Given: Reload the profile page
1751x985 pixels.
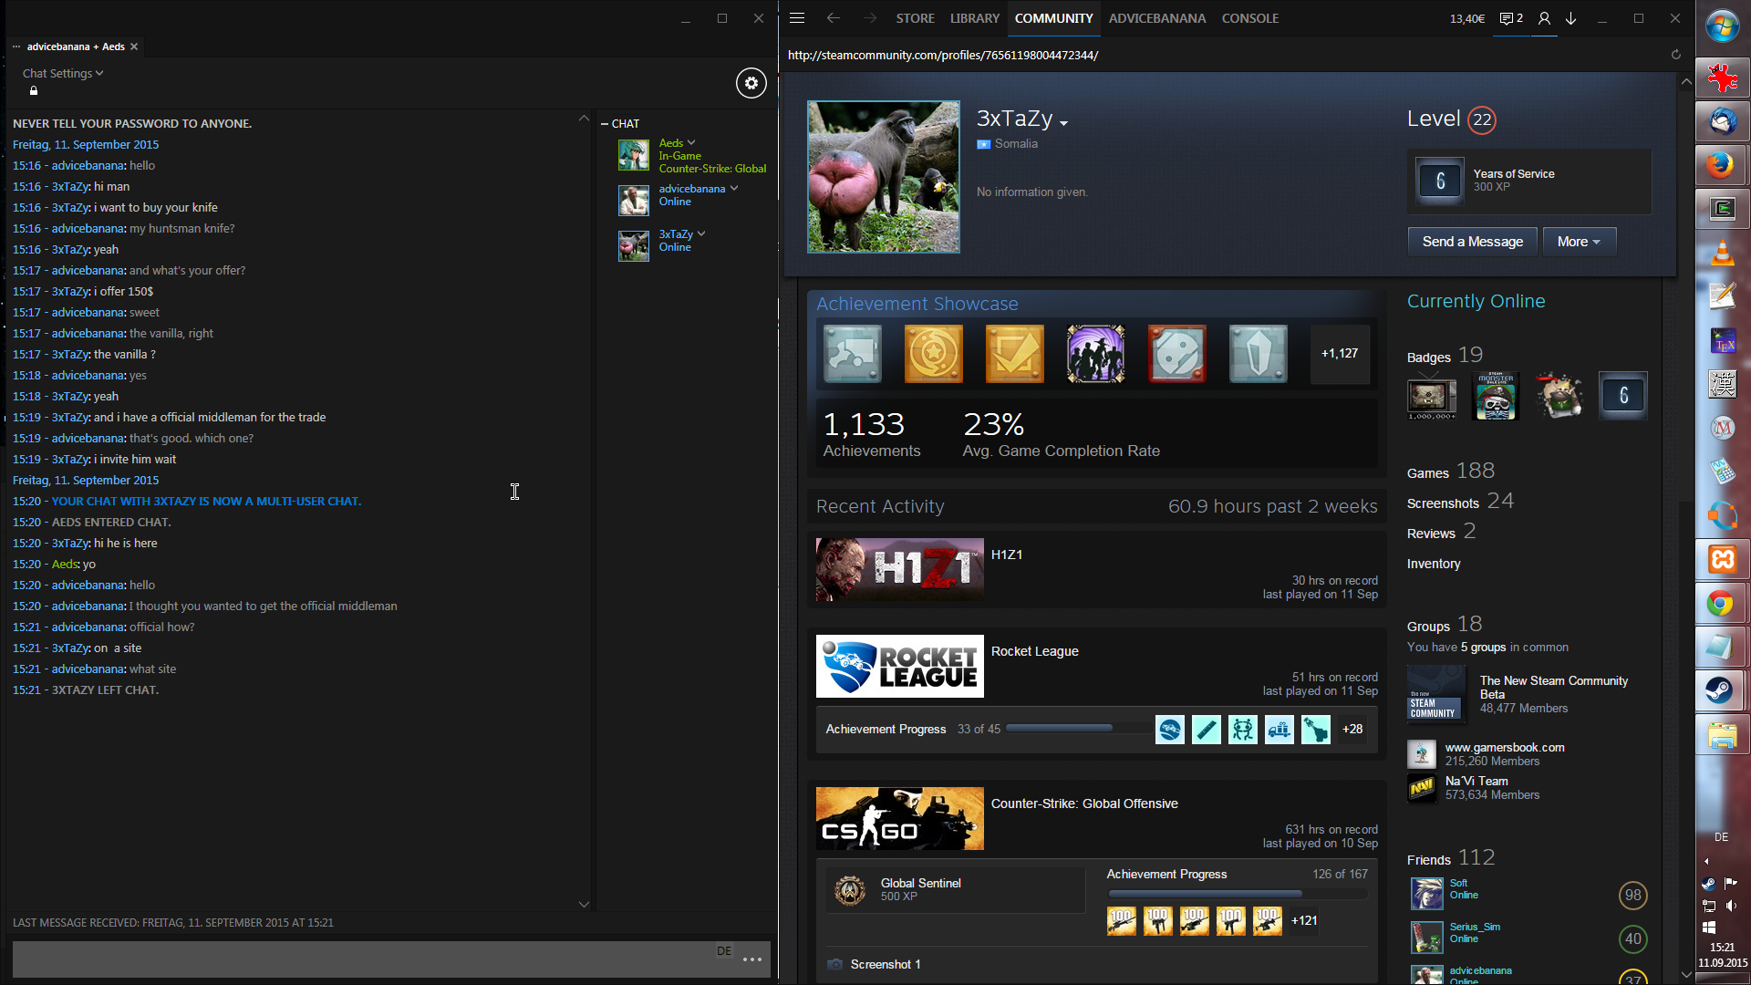Looking at the screenshot, I should click(1675, 55).
